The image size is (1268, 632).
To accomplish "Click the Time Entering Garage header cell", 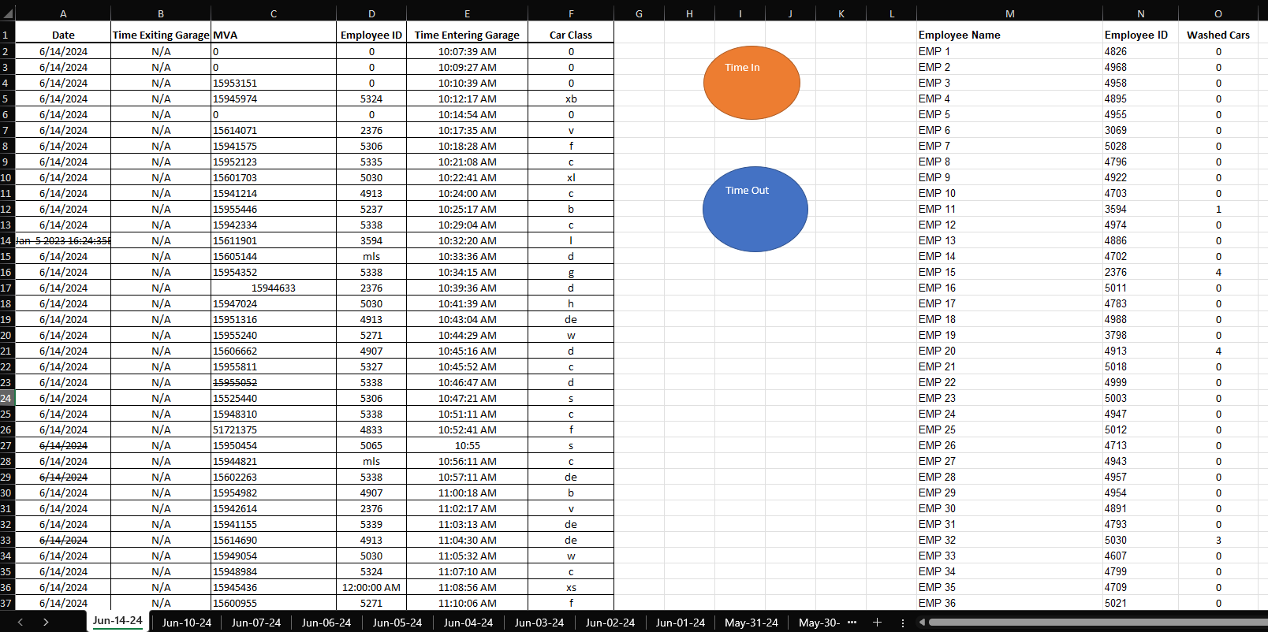I will [467, 35].
